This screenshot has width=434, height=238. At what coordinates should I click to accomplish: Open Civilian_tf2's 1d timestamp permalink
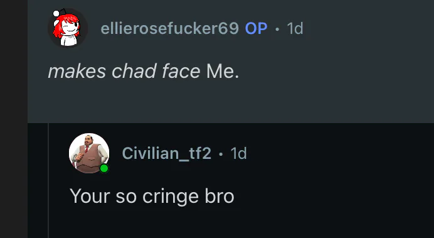coord(238,153)
